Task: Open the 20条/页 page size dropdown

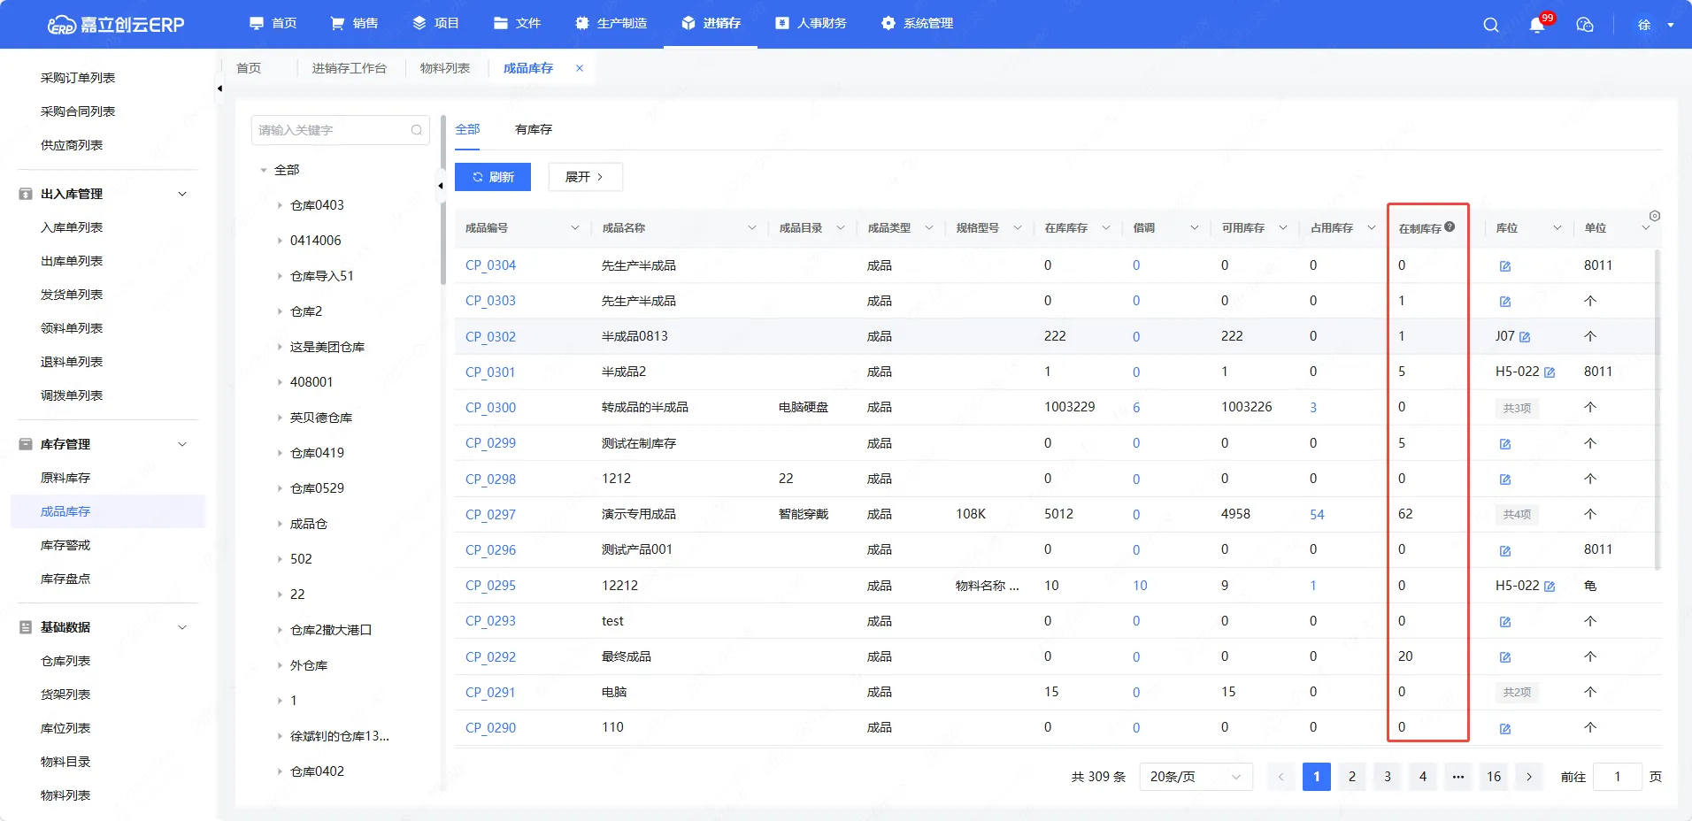Action: point(1196,777)
